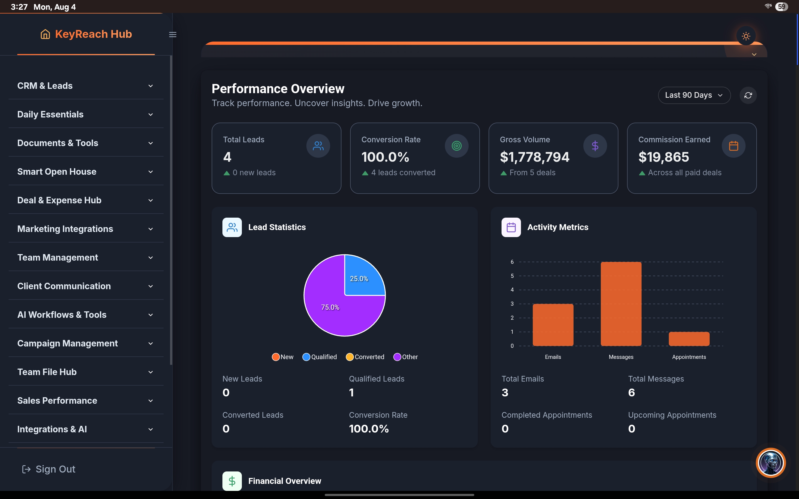The height and width of the screenshot is (499, 799).
Task: Expand the Smart Open House chevron
Action: (x=150, y=172)
